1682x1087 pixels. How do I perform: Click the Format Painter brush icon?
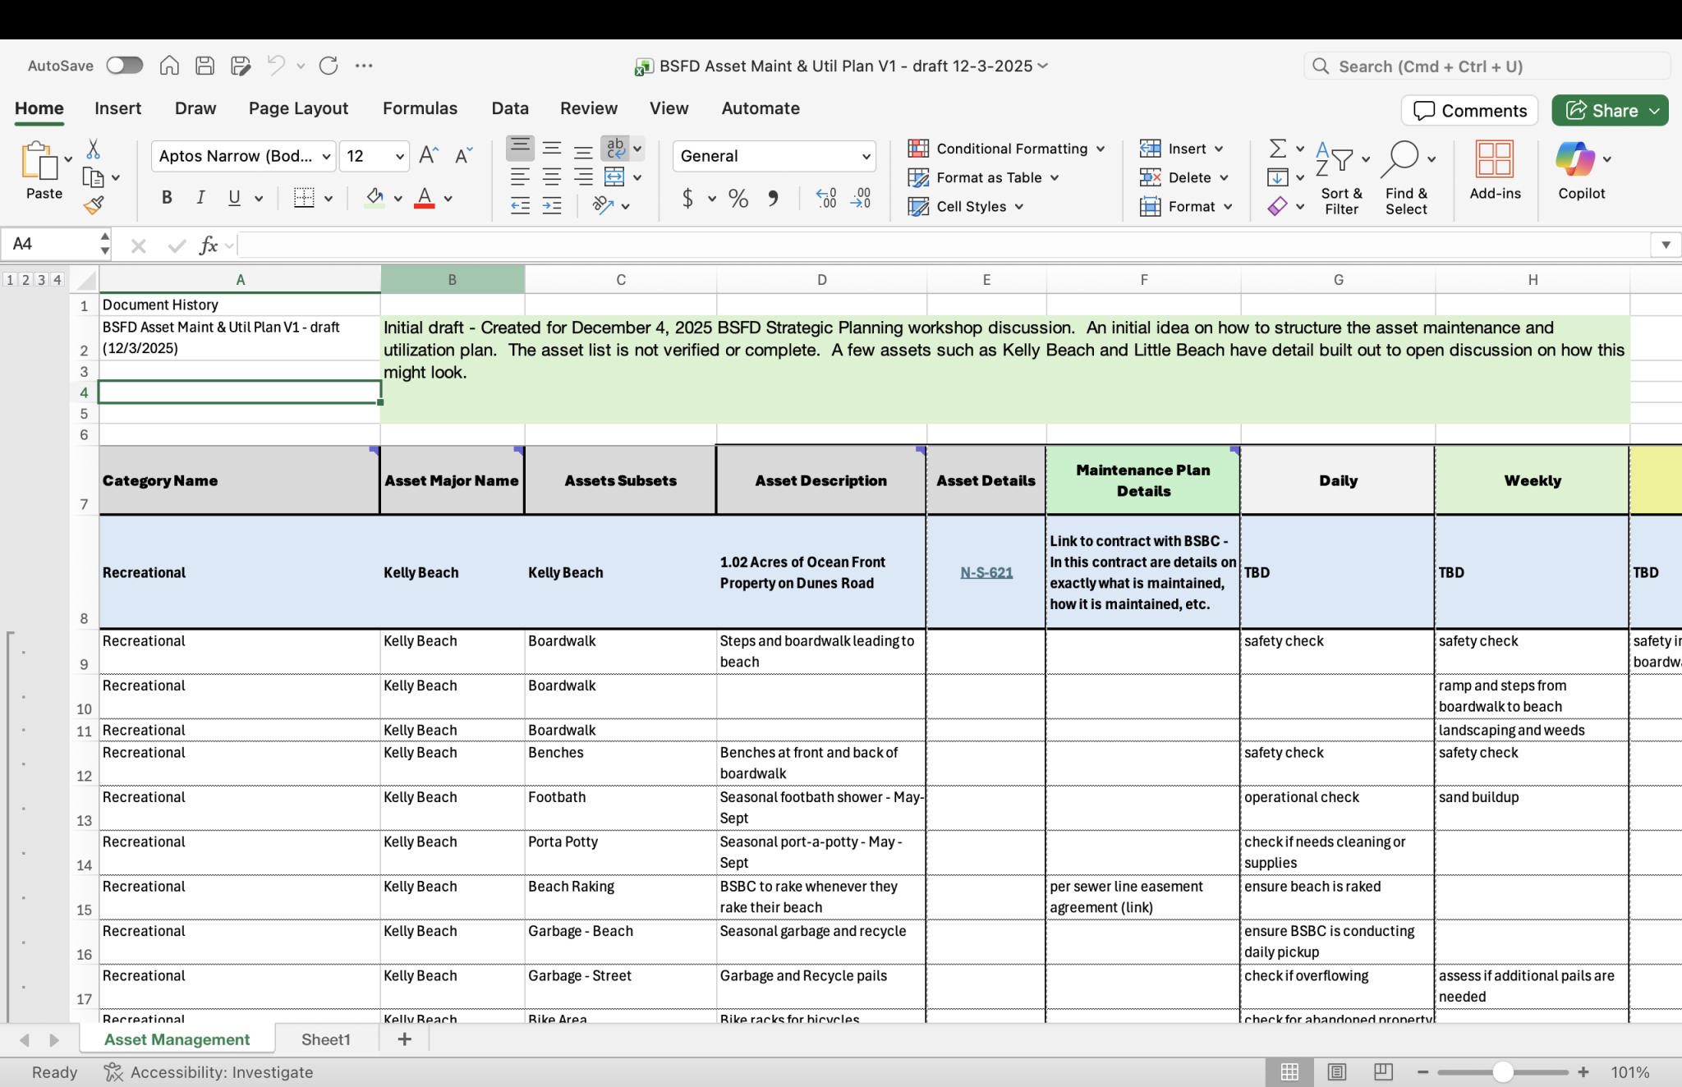tap(94, 205)
